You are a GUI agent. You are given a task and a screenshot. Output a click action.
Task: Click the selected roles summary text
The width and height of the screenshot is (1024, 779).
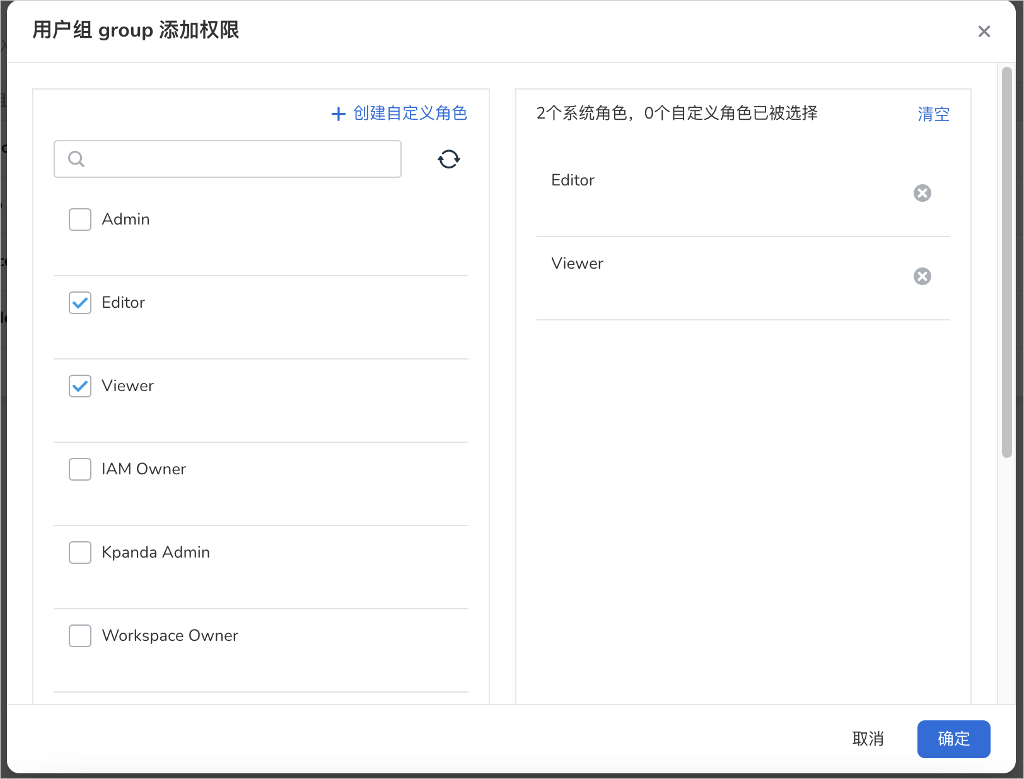[x=677, y=114]
